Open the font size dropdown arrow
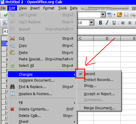The image size is (136, 124). coord(92,23)
